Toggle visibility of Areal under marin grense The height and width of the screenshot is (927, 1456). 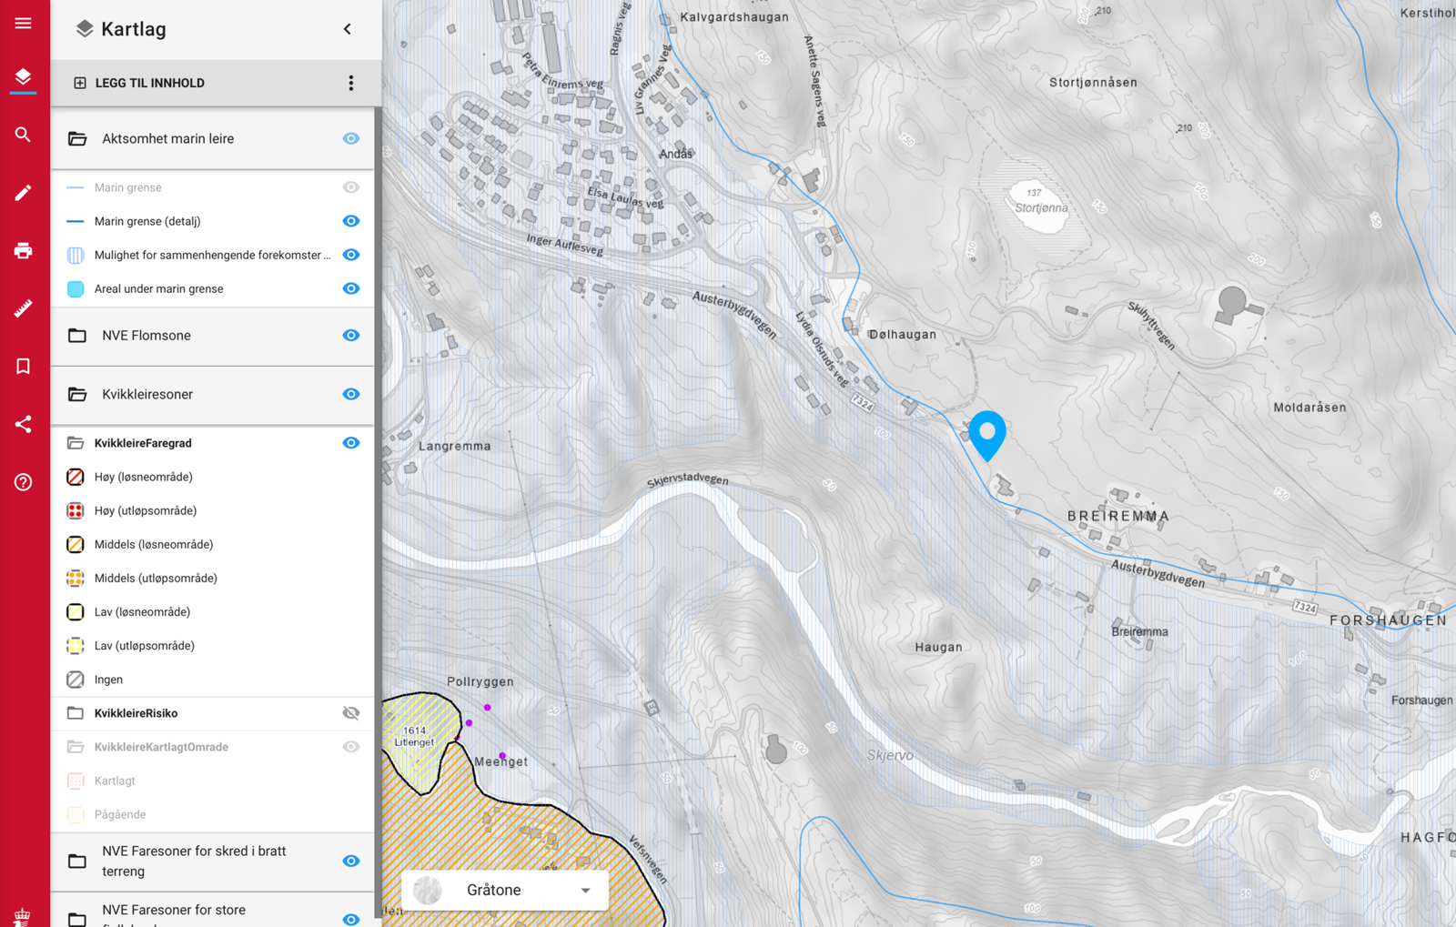[351, 288]
